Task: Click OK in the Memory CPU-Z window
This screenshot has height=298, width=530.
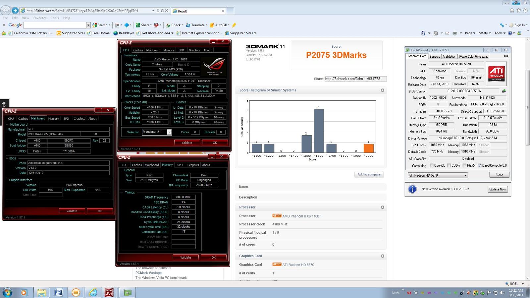Action: click(x=213, y=257)
